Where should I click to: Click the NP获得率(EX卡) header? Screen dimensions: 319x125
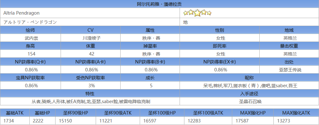219,62
